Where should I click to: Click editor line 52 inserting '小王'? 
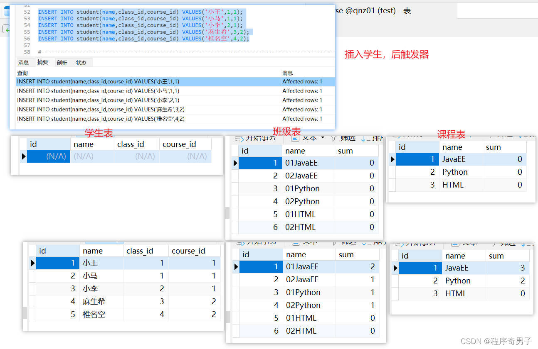point(140,12)
